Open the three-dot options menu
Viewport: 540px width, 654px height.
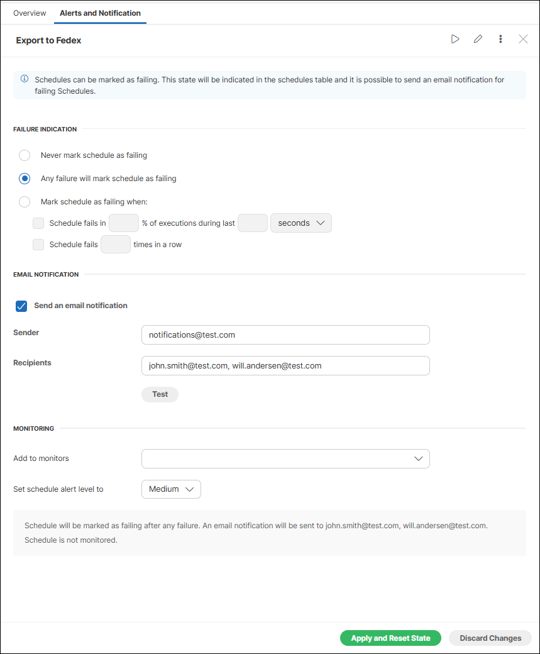[500, 38]
